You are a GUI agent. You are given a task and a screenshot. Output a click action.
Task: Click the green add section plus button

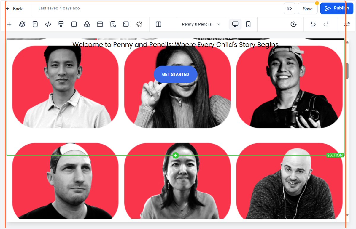click(176, 156)
